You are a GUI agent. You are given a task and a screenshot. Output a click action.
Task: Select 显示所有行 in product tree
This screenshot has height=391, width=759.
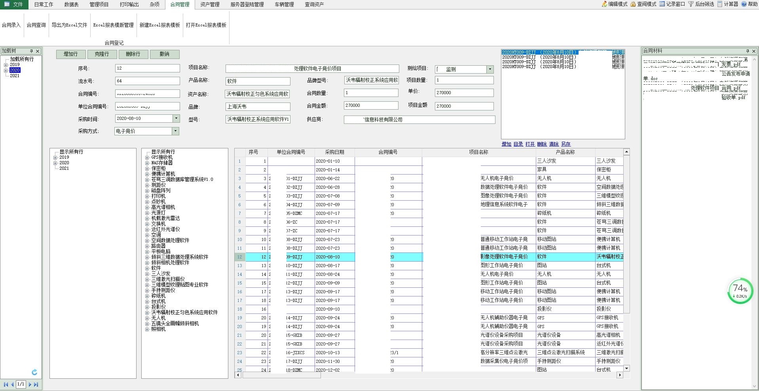click(x=163, y=152)
